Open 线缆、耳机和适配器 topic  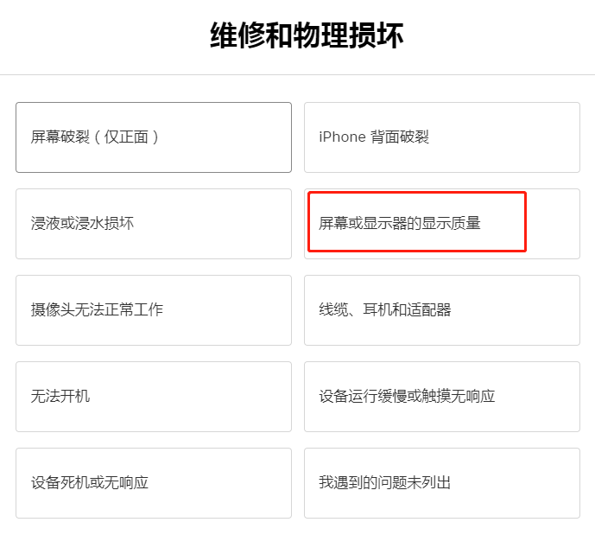click(442, 310)
